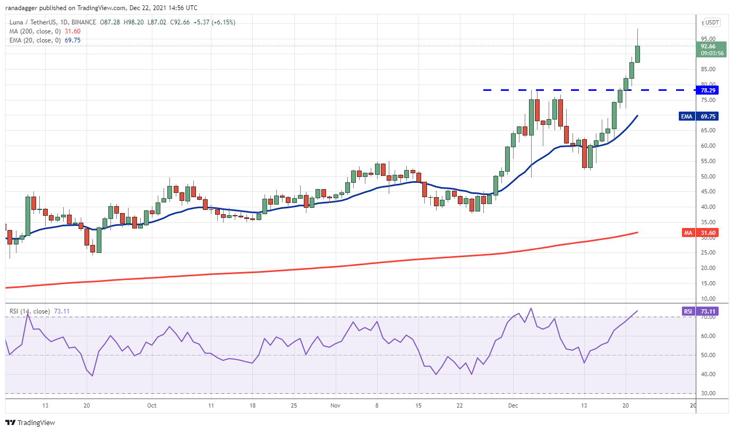Image resolution: width=734 pixels, height=432 pixels.
Task: Click the blue 78.29 price level tag
Action: 710,90
